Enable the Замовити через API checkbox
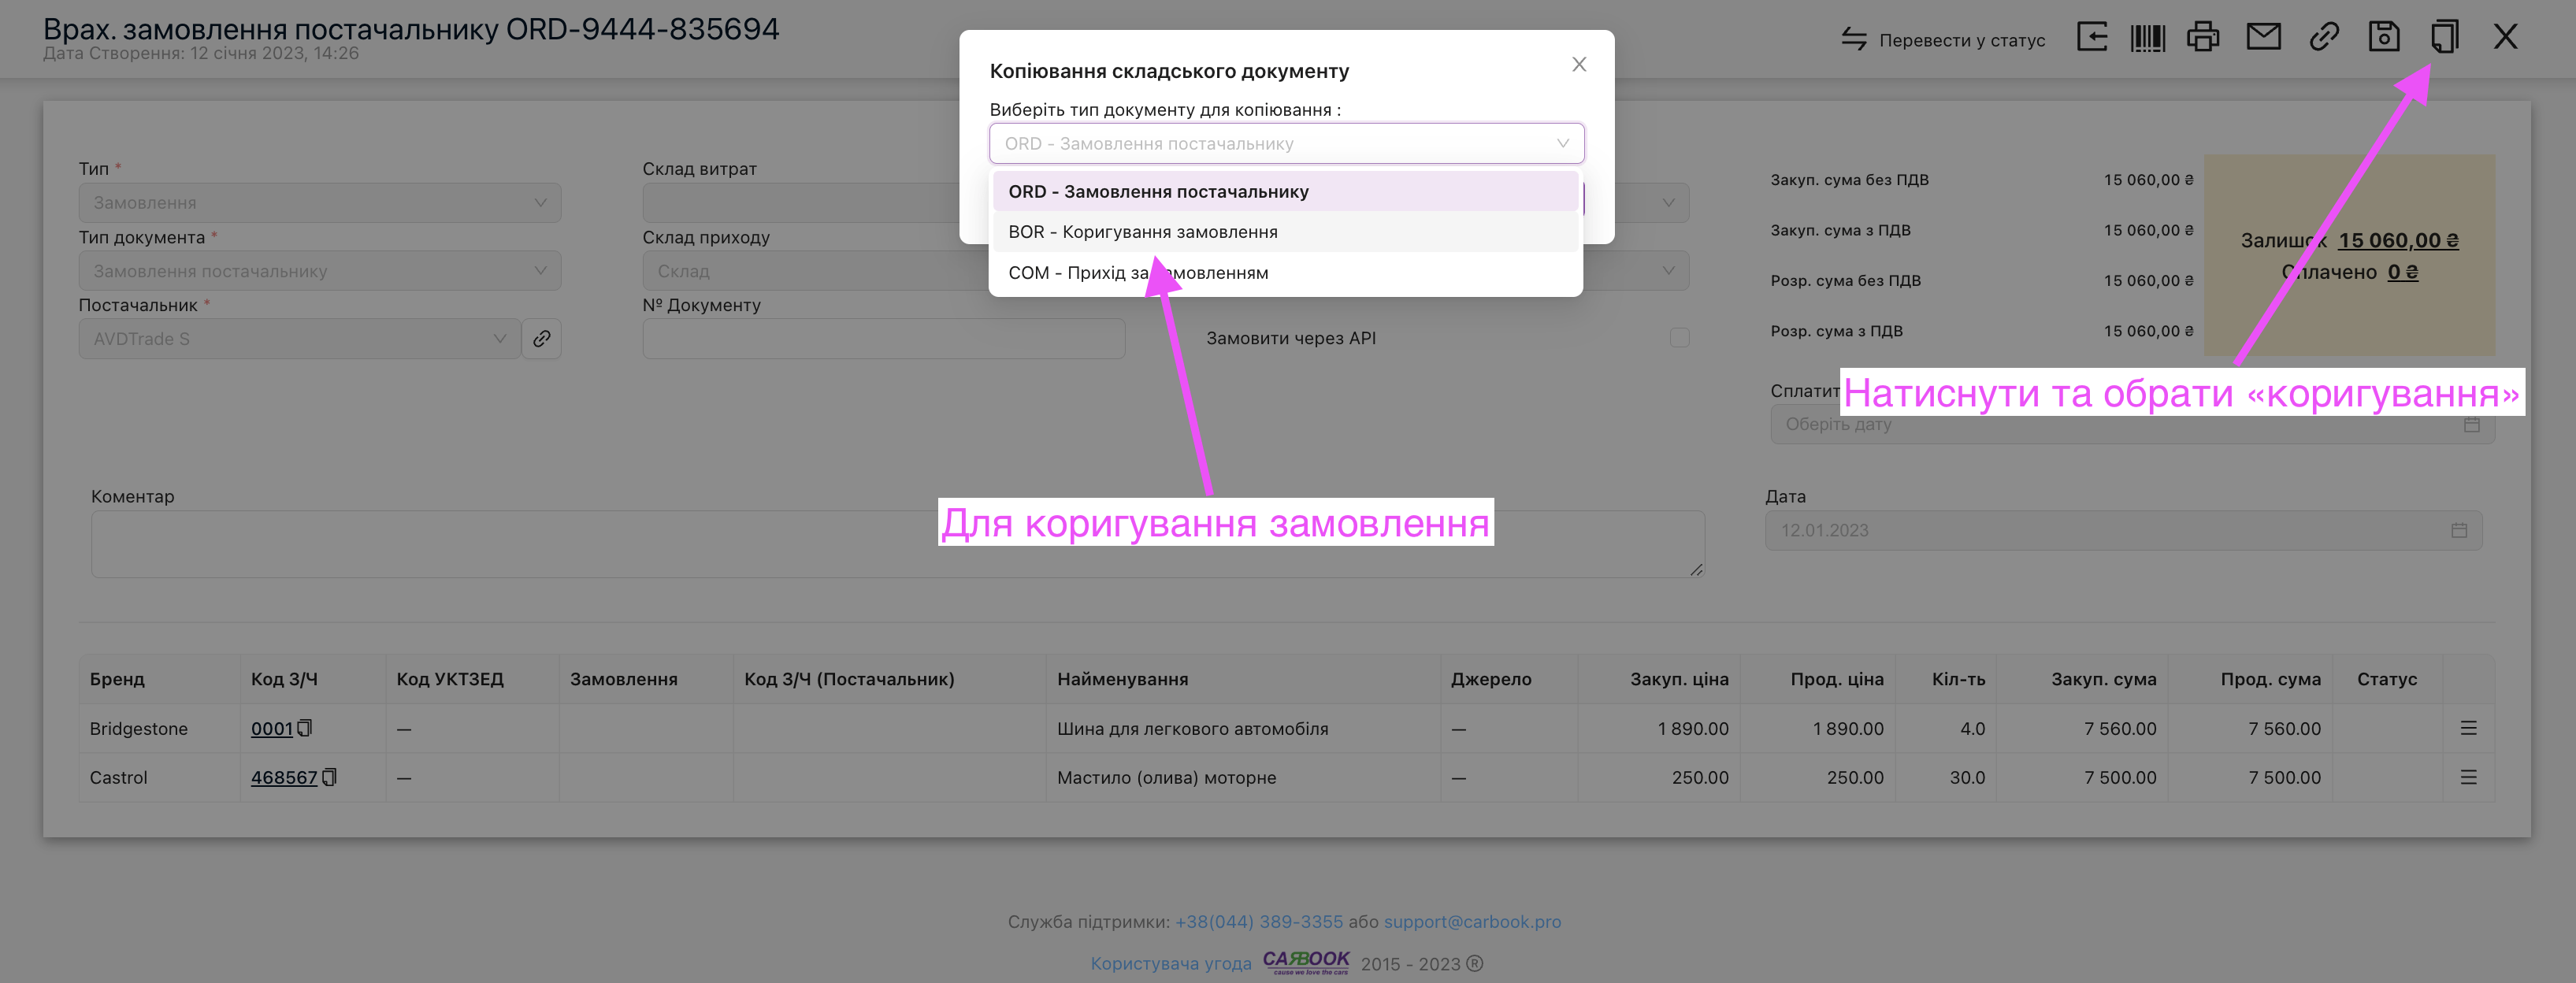This screenshot has width=2576, height=983. (x=1679, y=338)
